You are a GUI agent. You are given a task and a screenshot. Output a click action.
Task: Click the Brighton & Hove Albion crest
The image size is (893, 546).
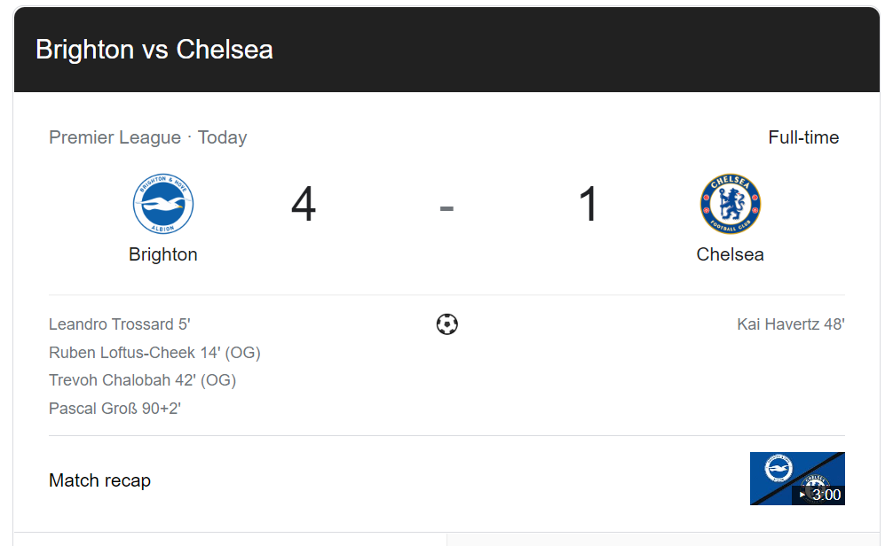click(162, 204)
